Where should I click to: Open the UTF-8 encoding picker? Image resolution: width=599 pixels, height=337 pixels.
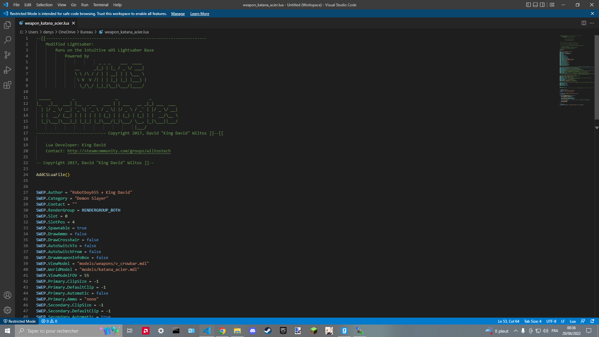click(x=551, y=321)
